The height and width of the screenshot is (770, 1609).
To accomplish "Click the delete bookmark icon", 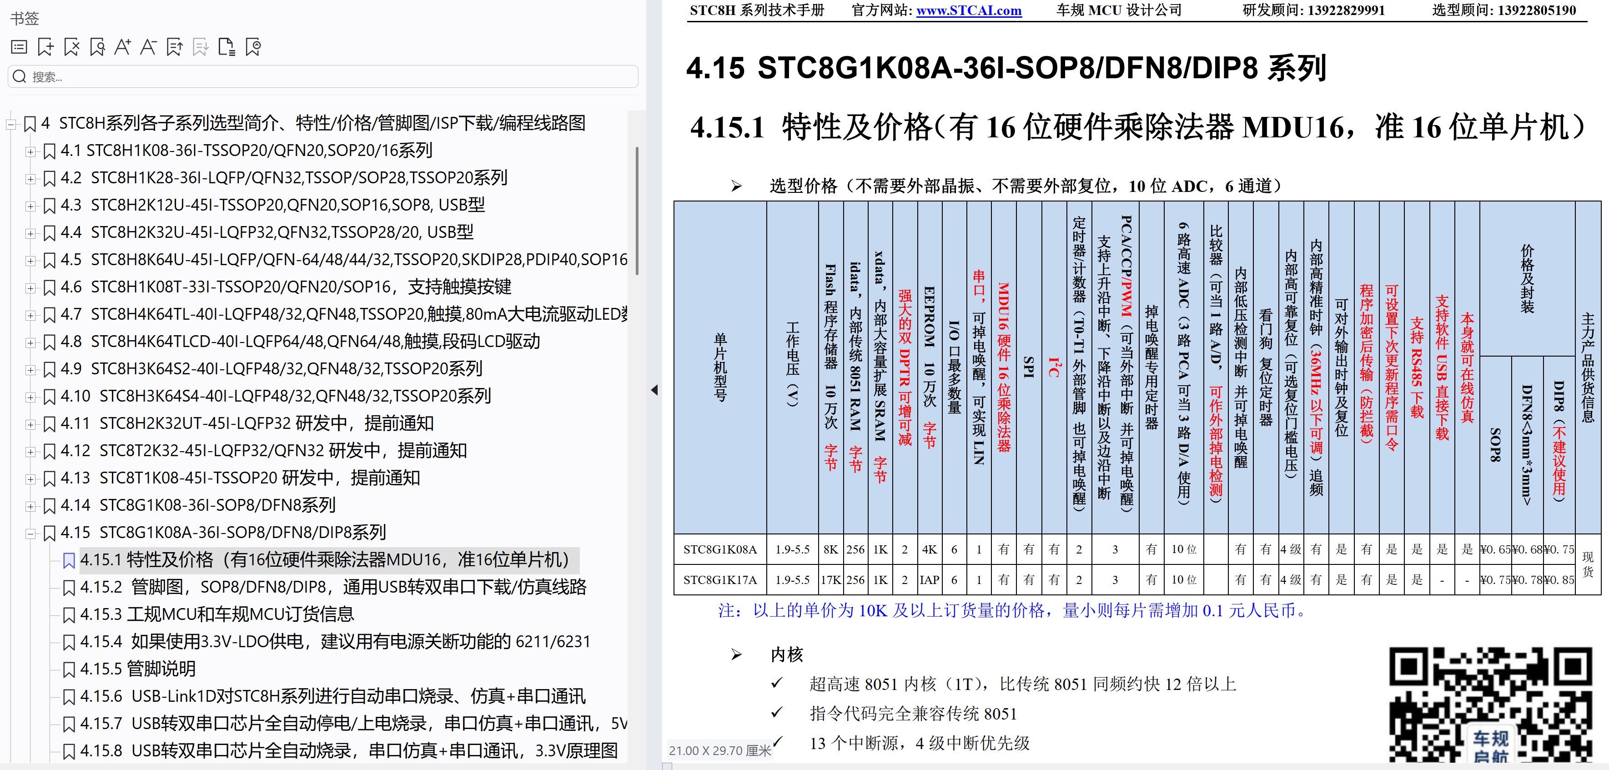I will (72, 47).
